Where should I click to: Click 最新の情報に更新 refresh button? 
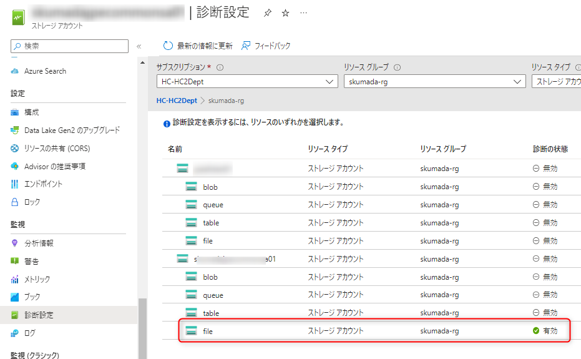click(x=198, y=46)
